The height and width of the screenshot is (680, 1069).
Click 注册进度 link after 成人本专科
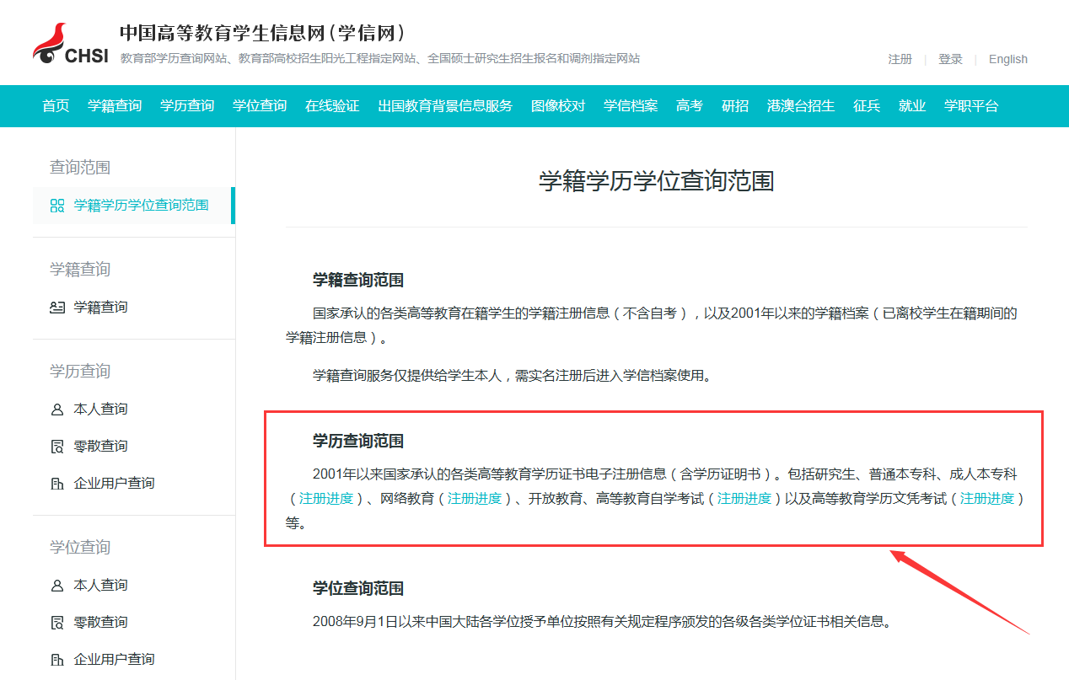[x=326, y=499]
